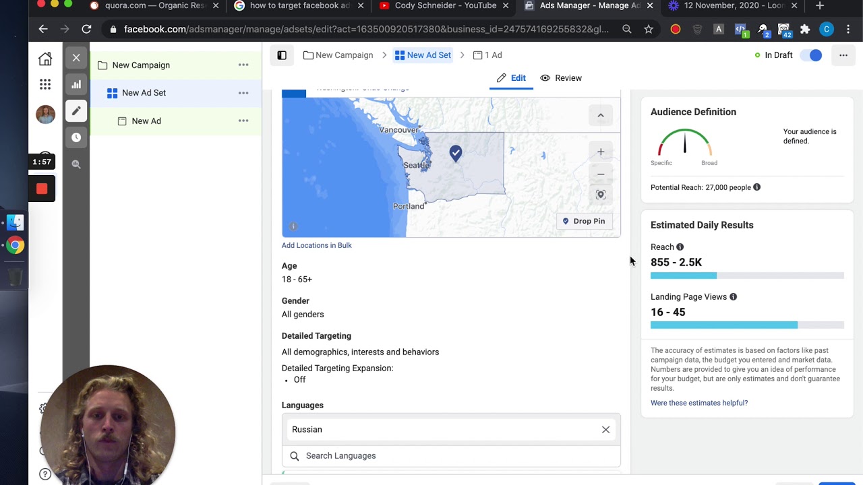Screen dimensions: 863x485
Task: Click the Drop Pin button
Action: (584, 221)
